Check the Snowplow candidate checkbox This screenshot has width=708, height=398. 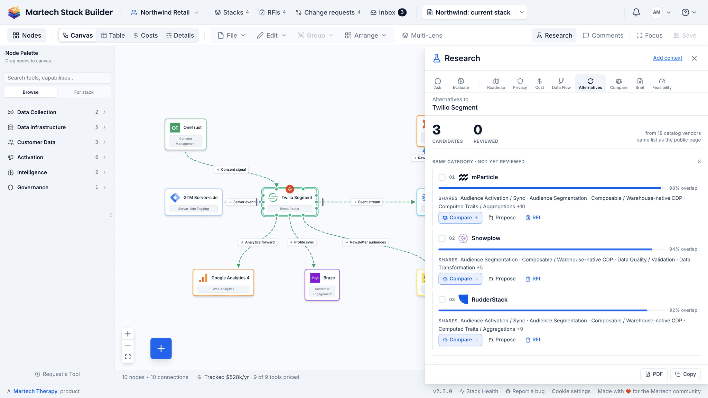tap(442, 238)
